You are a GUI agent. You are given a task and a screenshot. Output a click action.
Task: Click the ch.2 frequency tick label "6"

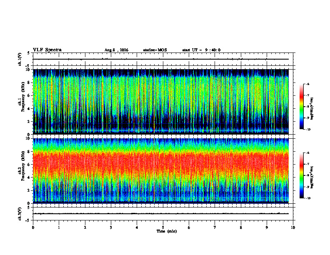click(29, 165)
